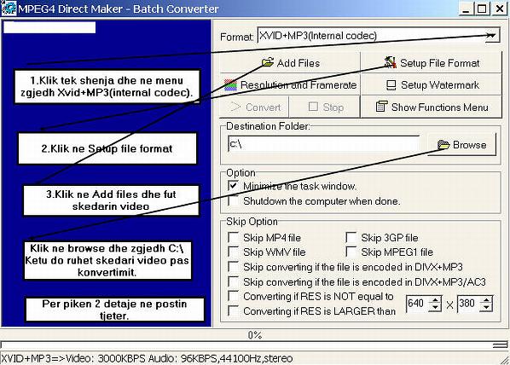Click the Setup Watermark monitor icon

(391, 85)
